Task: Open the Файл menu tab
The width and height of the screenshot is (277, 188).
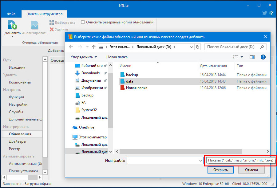Action: click(11, 14)
